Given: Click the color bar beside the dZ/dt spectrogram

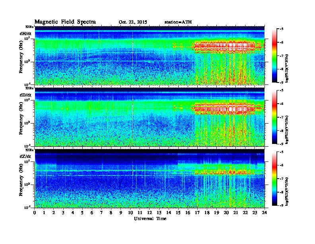Looking at the screenshot, I should (274, 179).
